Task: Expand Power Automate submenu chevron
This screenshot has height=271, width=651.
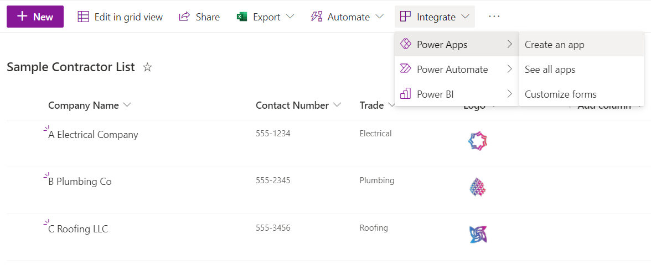Action: pyautogui.click(x=510, y=69)
